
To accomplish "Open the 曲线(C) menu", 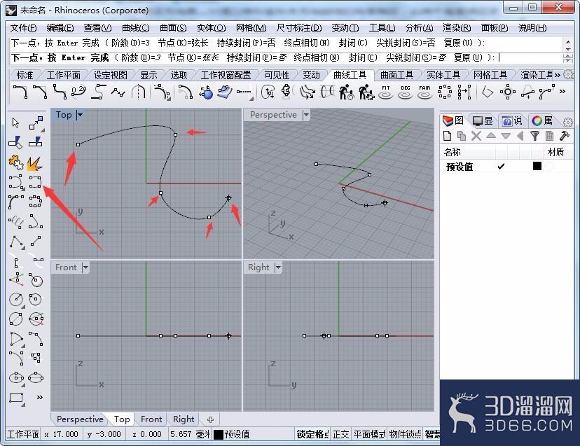I will coord(136,28).
